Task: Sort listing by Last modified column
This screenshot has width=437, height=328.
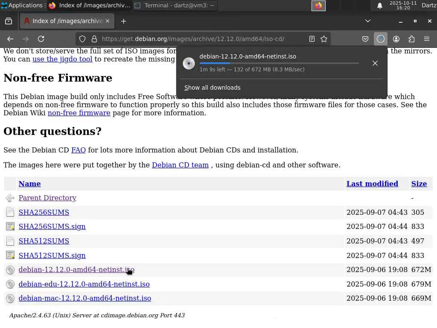Action: [372, 184]
